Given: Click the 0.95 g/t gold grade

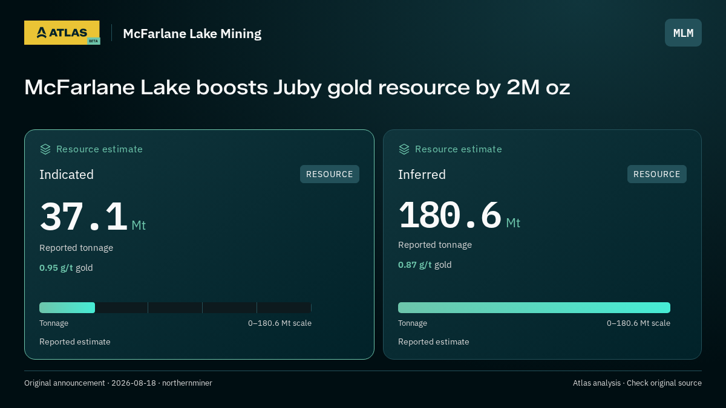Looking at the screenshot, I should [x=66, y=268].
